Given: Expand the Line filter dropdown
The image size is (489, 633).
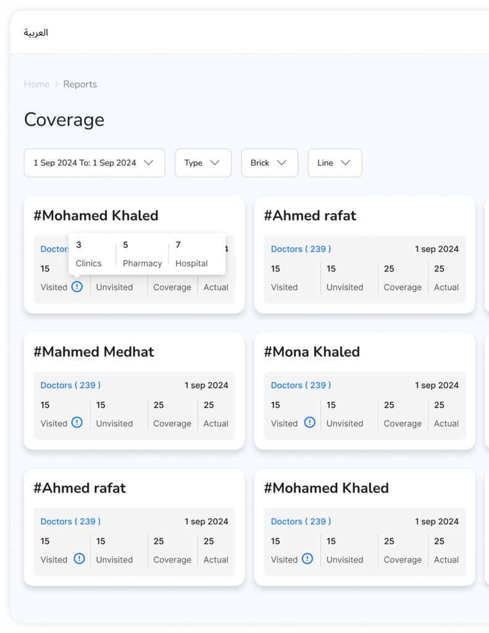Looking at the screenshot, I should coord(335,163).
